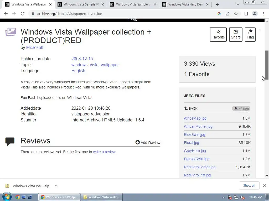Open BlueSwirl.jpg
Image resolution: width=269 pixels, height=201 pixels.
tap(195, 135)
